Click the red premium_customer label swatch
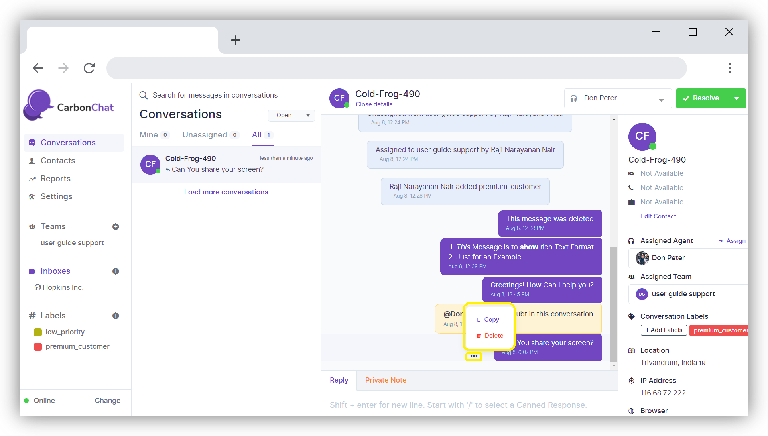 pyautogui.click(x=38, y=346)
